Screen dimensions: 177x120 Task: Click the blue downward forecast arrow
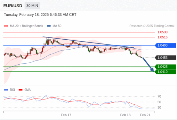(x=148, y=64)
